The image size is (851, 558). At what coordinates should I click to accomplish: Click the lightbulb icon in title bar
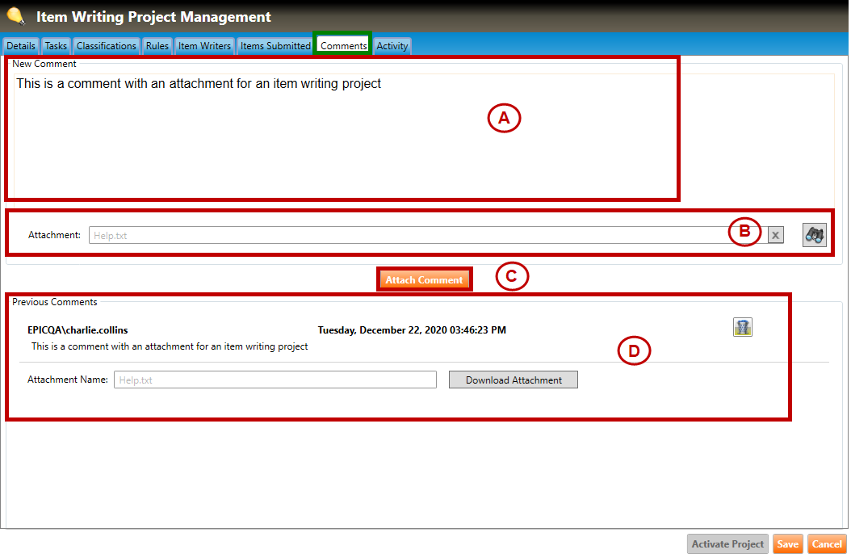tap(16, 16)
